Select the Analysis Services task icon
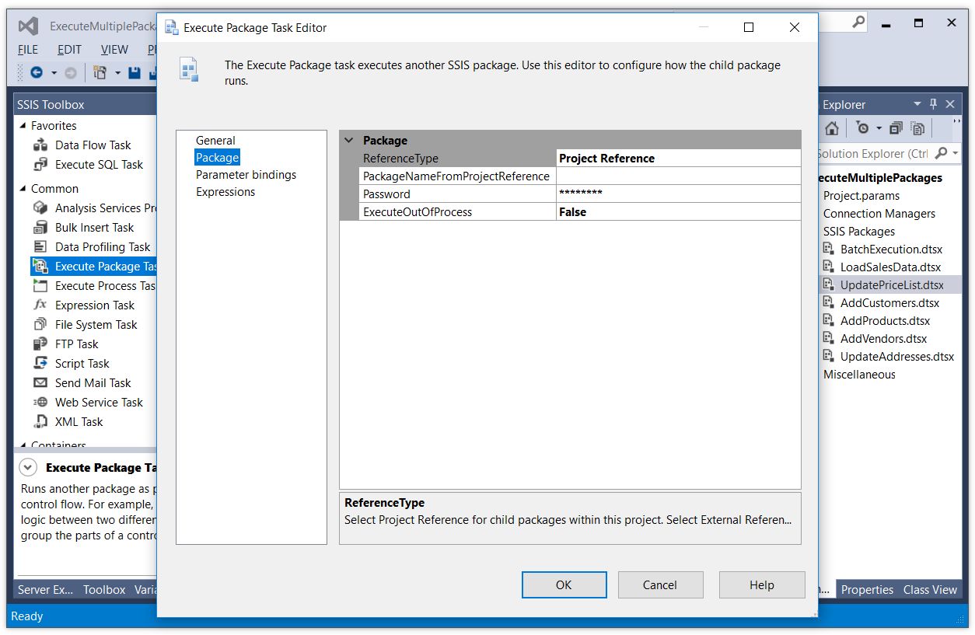This screenshot has height=635, width=975. tap(40, 208)
